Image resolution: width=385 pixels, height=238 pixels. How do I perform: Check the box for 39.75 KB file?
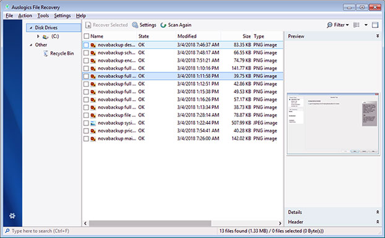pyautogui.click(x=86, y=76)
